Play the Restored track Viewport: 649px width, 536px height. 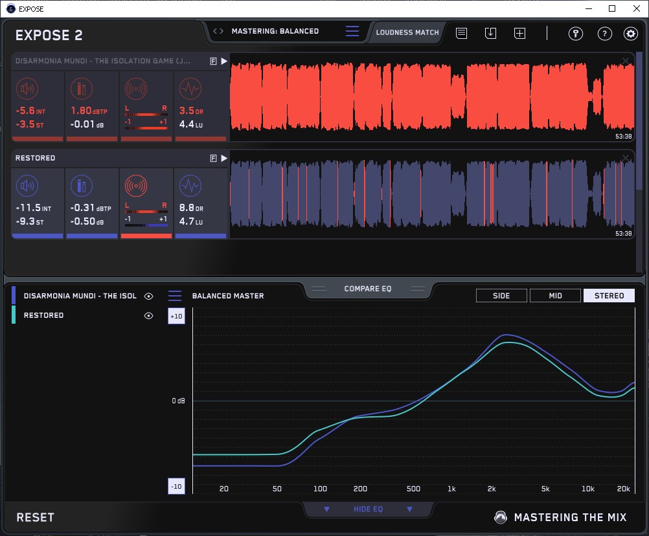pyautogui.click(x=224, y=158)
